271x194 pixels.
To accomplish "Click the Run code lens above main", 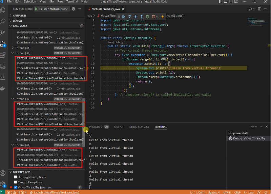I will point(110,42).
